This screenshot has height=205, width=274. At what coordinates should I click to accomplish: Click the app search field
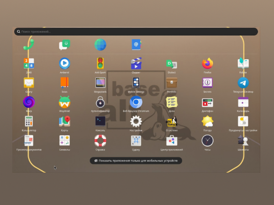(x=136, y=31)
